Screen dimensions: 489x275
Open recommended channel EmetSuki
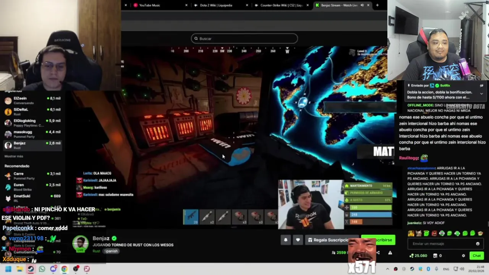(32, 198)
